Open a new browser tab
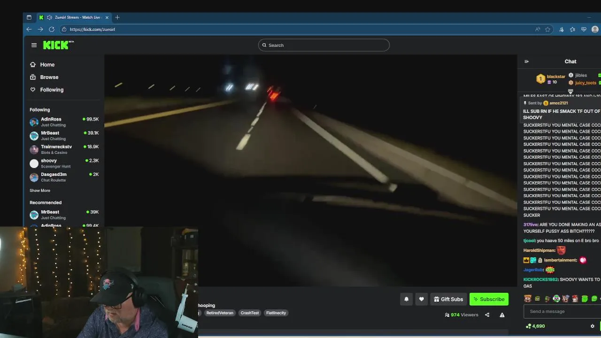This screenshot has height=338, width=601. pos(117,17)
